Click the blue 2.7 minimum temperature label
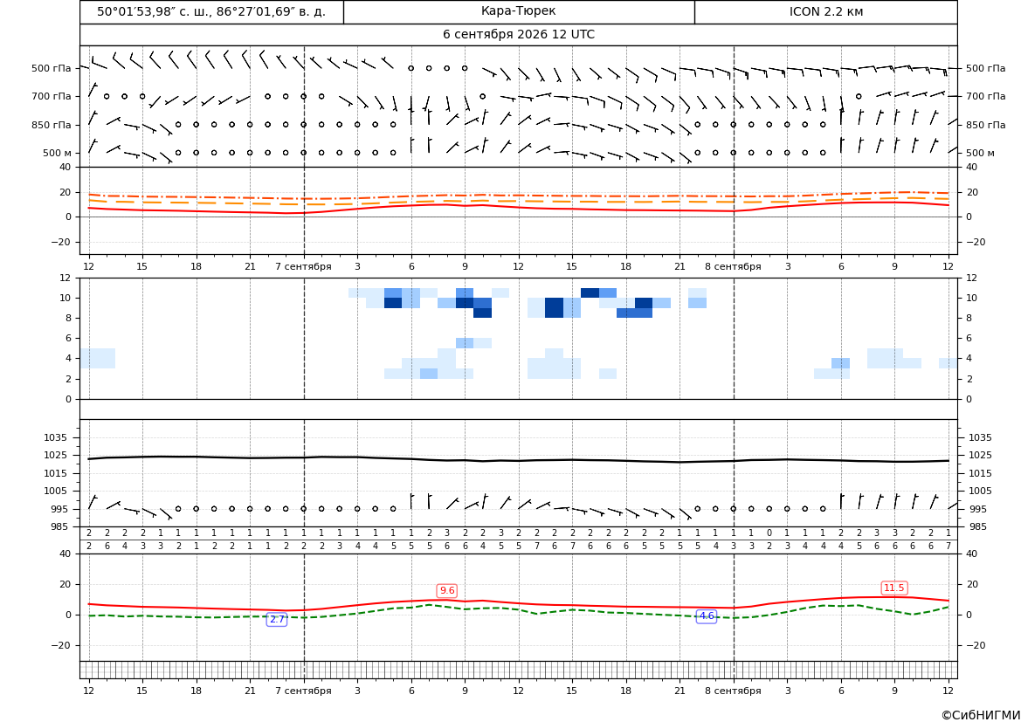 (x=277, y=619)
